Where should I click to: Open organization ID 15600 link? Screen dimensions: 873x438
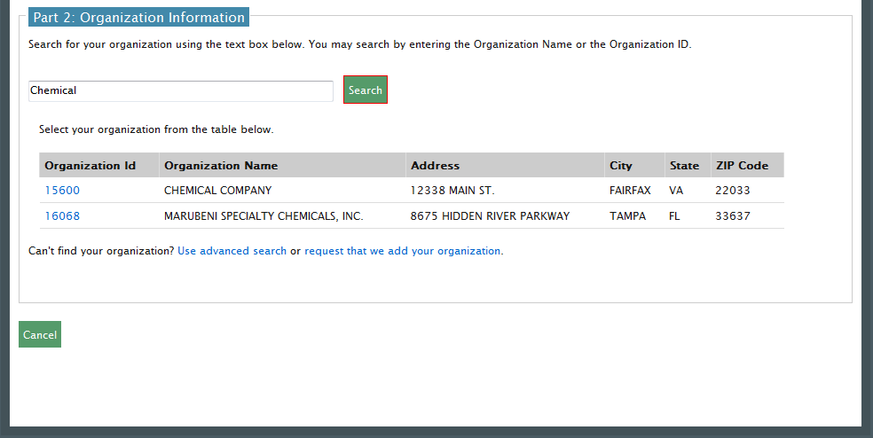pos(62,191)
